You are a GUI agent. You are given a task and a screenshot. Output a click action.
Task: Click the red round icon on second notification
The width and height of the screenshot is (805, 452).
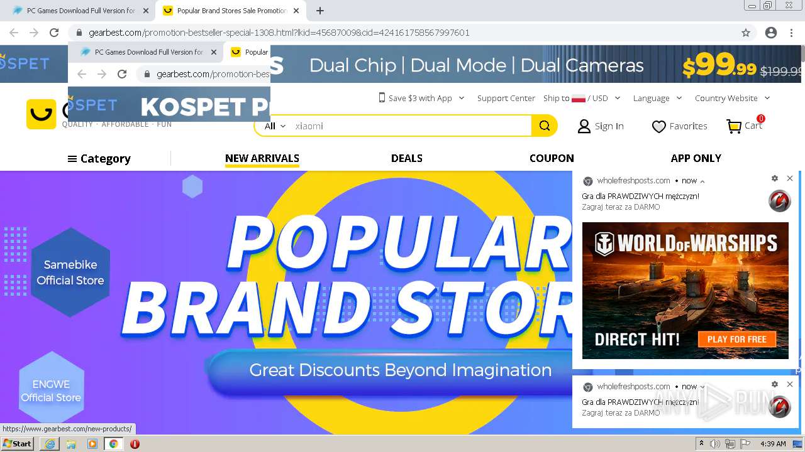coord(780,407)
